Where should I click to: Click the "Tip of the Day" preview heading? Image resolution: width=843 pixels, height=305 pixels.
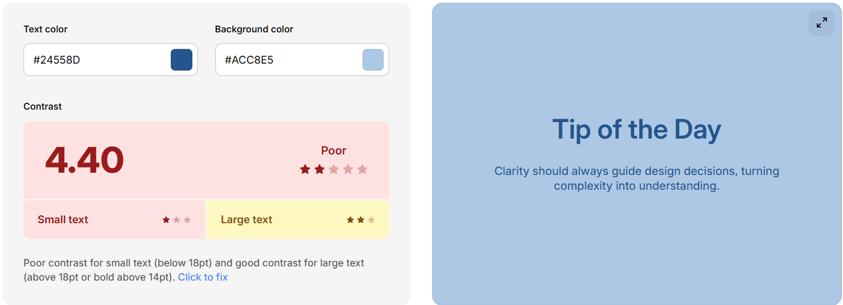pos(636,129)
